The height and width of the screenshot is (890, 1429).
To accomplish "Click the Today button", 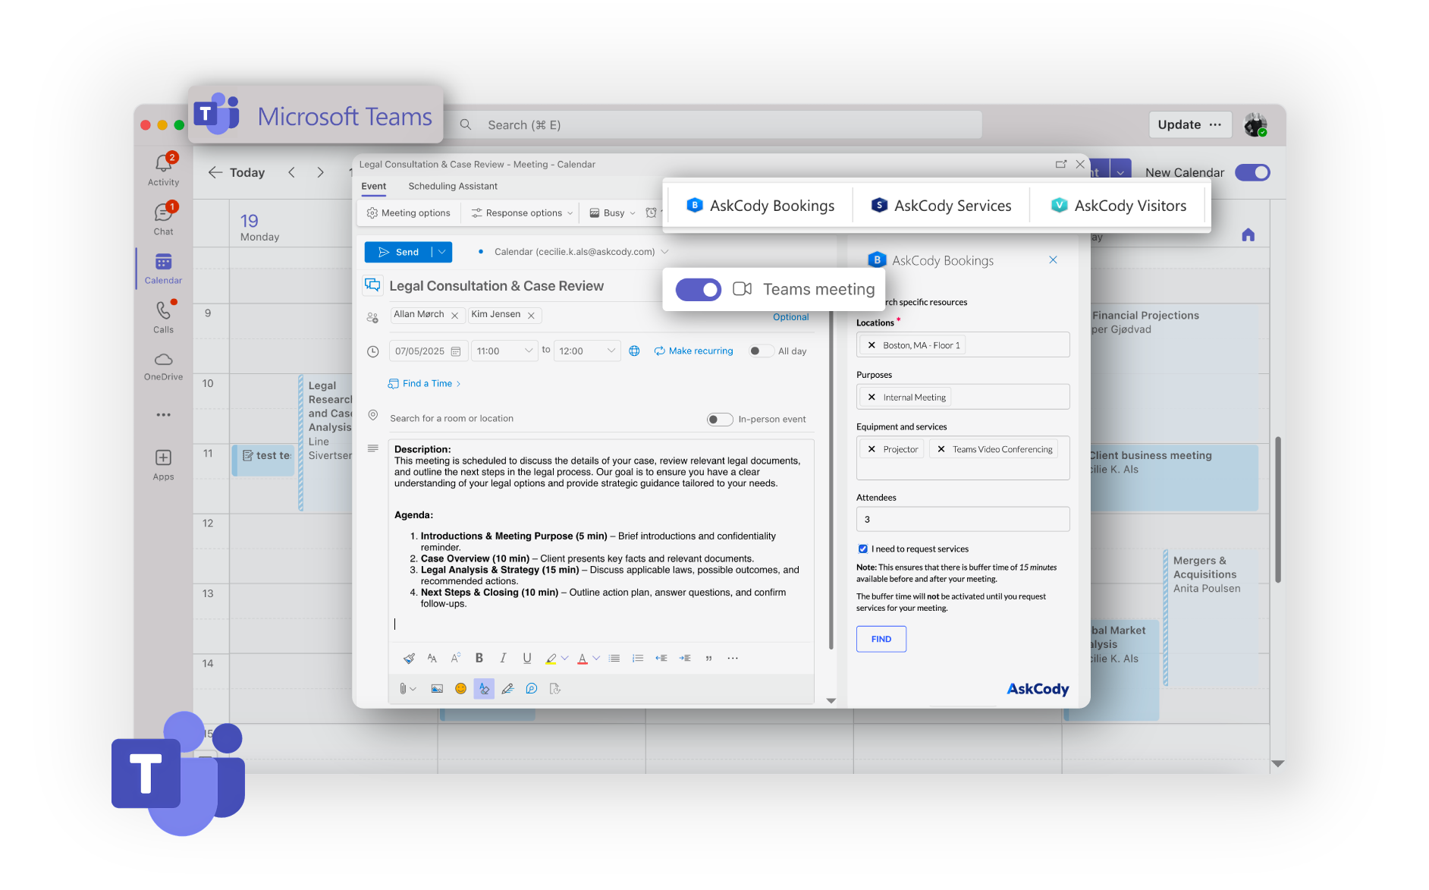I will coord(237,172).
